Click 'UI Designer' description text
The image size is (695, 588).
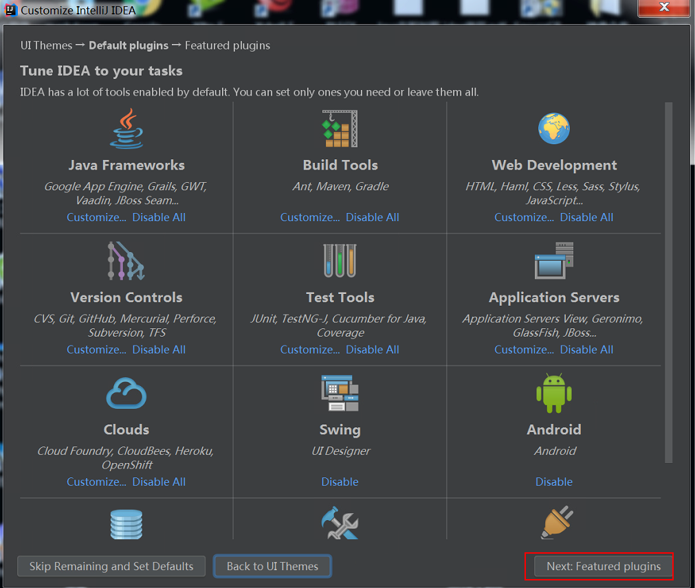tap(340, 451)
